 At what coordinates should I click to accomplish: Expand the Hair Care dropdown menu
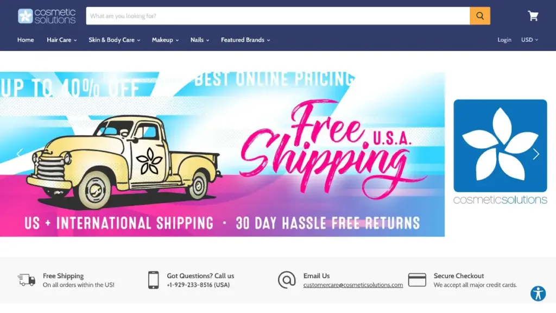pos(62,40)
